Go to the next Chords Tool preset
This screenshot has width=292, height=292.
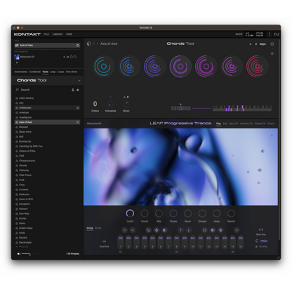click(x=98, y=44)
